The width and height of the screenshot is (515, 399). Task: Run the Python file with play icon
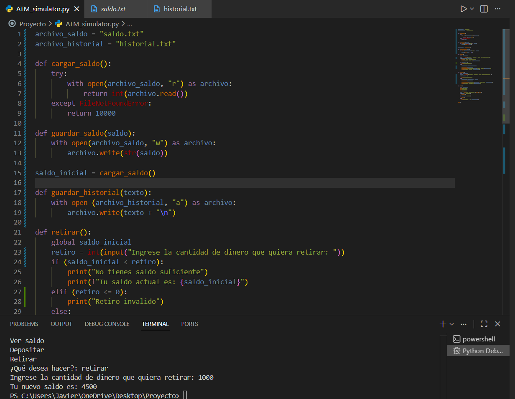[x=463, y=9]
